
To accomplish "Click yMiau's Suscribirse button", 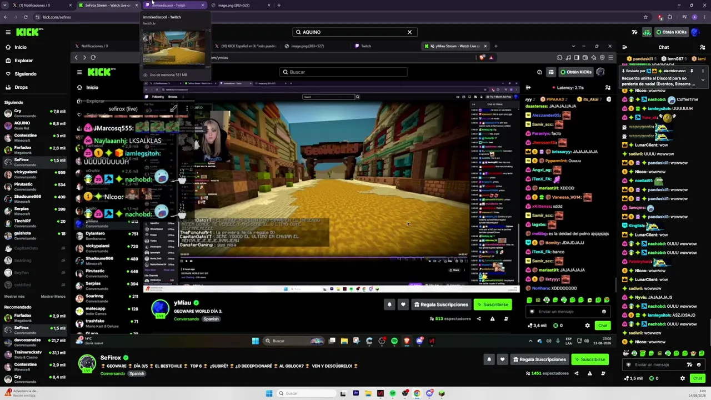I will click(492, 304).
